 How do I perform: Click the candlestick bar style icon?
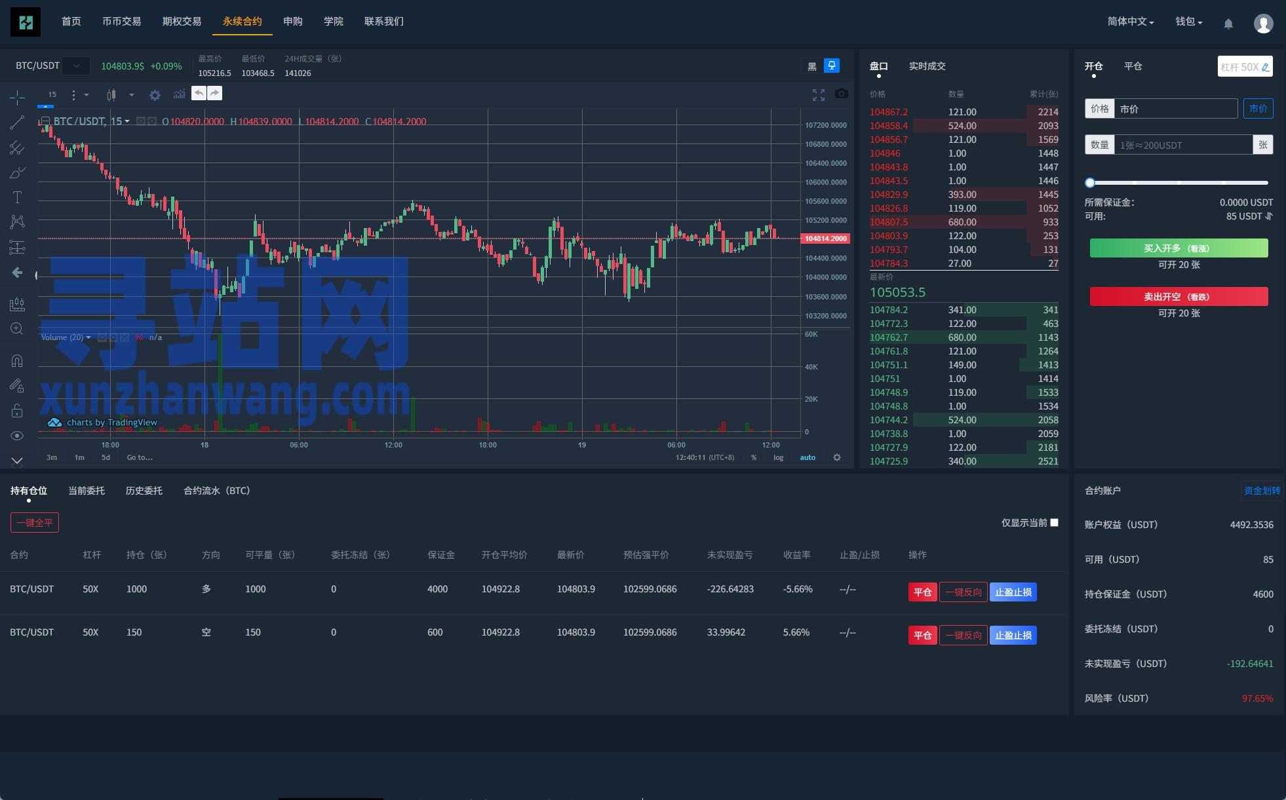click(x=111, y=95)
